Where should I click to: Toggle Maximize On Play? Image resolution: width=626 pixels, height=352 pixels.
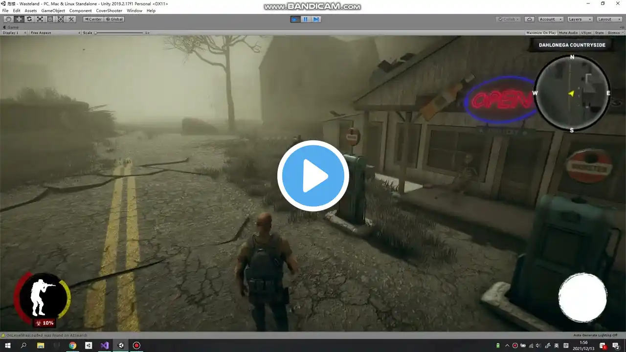pyautogui.click(x=540, y=33)
